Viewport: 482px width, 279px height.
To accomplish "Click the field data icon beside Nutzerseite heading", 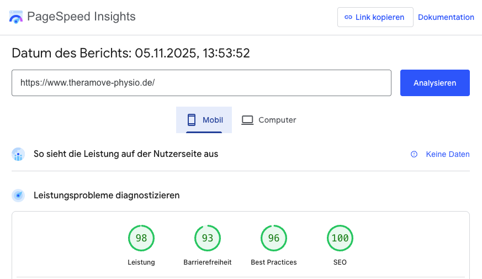I will (18, 154).
